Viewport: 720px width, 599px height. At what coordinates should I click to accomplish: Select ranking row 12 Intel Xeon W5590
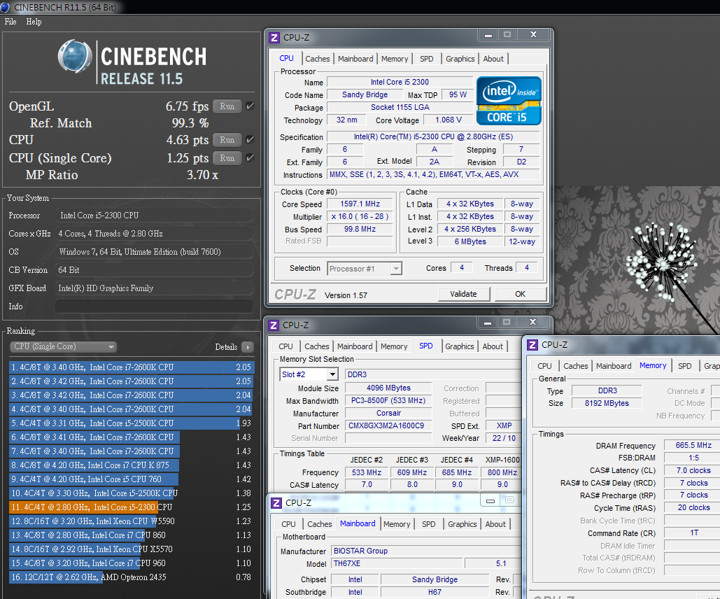tap(132, 521)
